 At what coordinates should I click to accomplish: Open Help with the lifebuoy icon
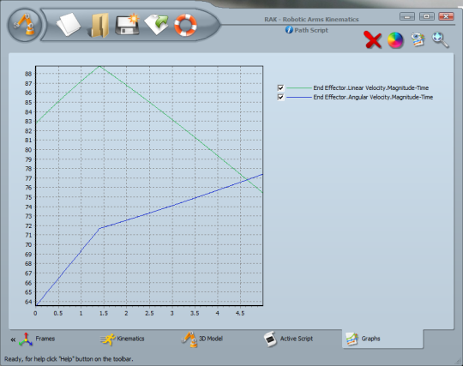185,25
